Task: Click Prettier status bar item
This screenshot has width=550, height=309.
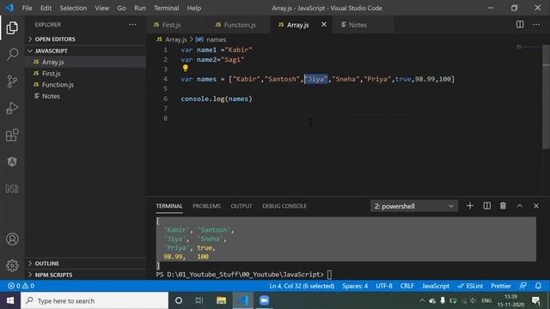Action: click(x=500, y=286)
